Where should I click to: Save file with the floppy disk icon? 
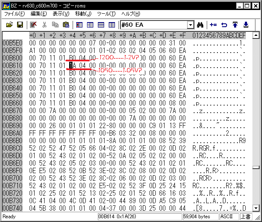(20, 25)
